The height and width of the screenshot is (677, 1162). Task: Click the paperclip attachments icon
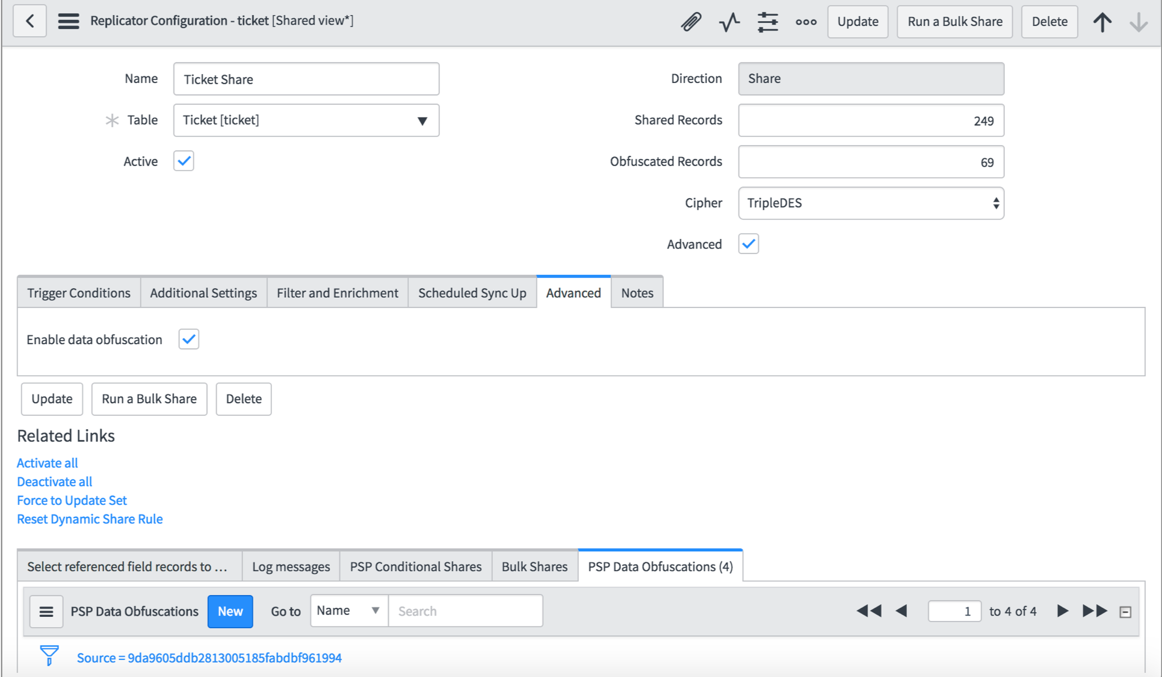point(691,22)
